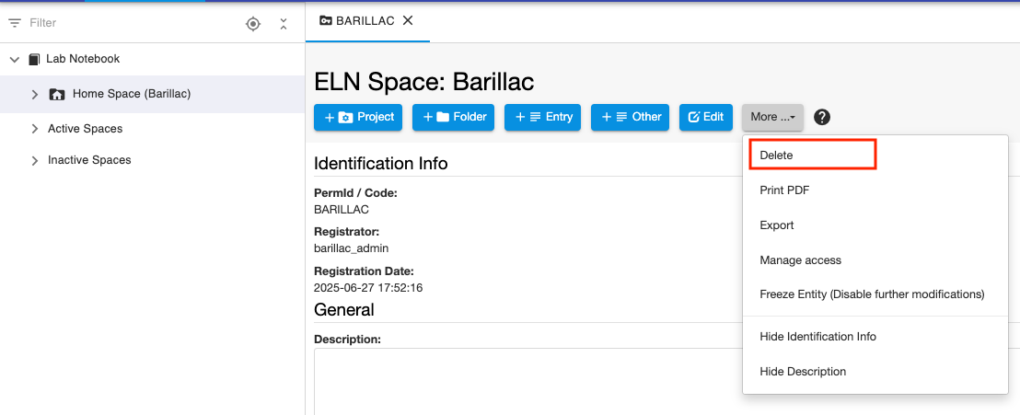Screen dimensions: 1020x415
Task: Click the filter lines icon
Action: click(x=15, y=23)
